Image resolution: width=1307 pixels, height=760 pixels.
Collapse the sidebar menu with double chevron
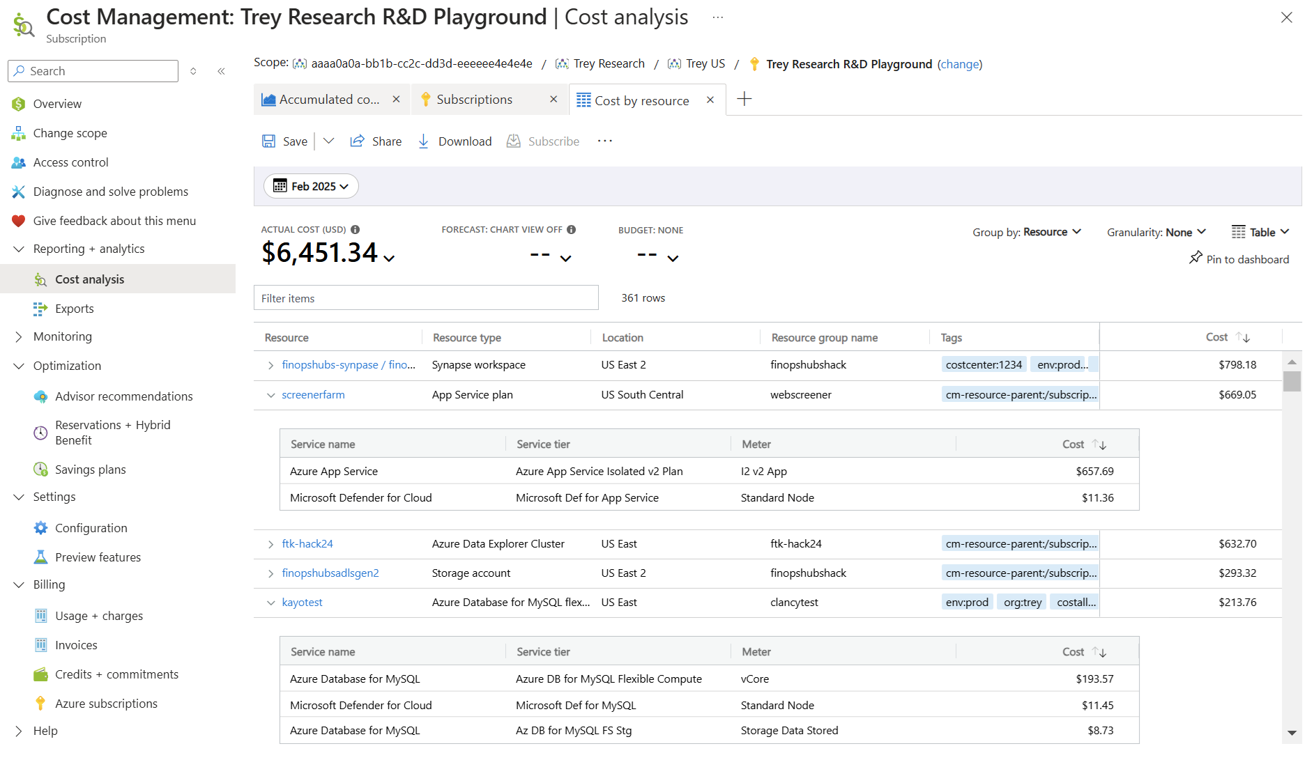[x=221, y=71]
